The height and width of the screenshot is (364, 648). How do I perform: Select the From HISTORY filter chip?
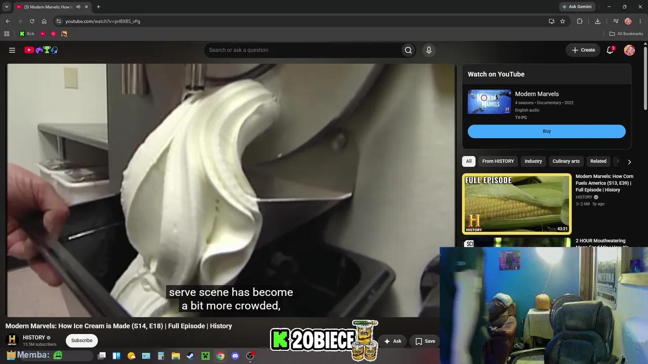point(498,161)
